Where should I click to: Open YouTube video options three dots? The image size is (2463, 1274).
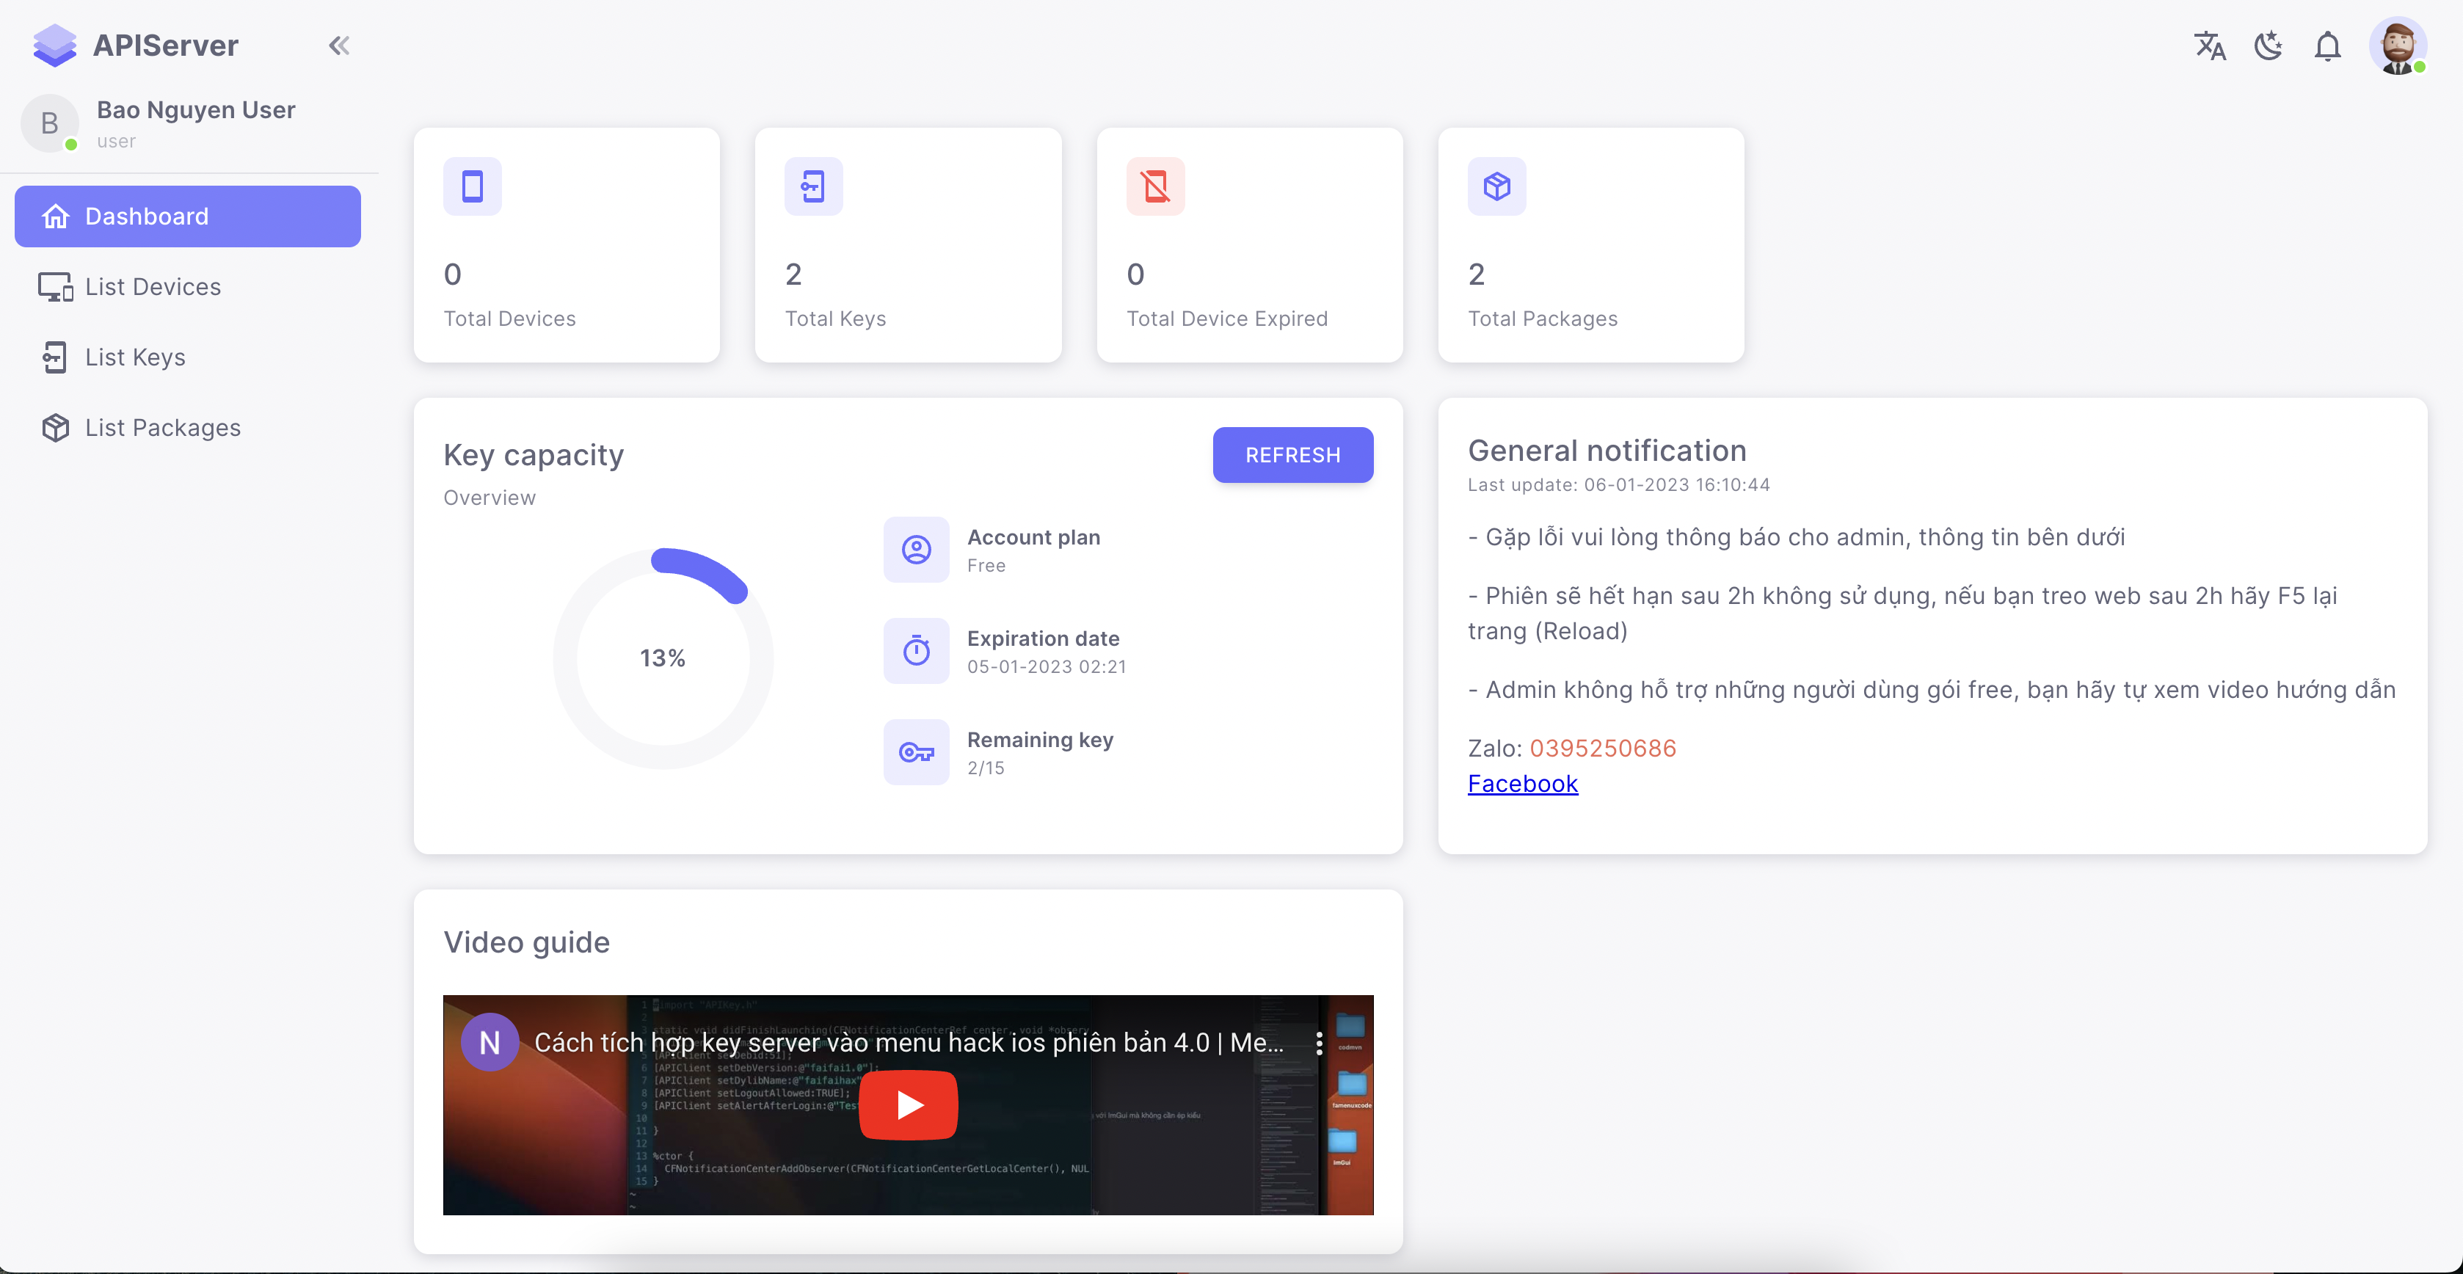click(x=1319, y=1043)
